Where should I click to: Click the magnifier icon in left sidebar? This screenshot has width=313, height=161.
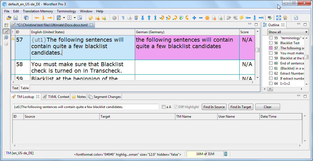click(x=6, y=37)
